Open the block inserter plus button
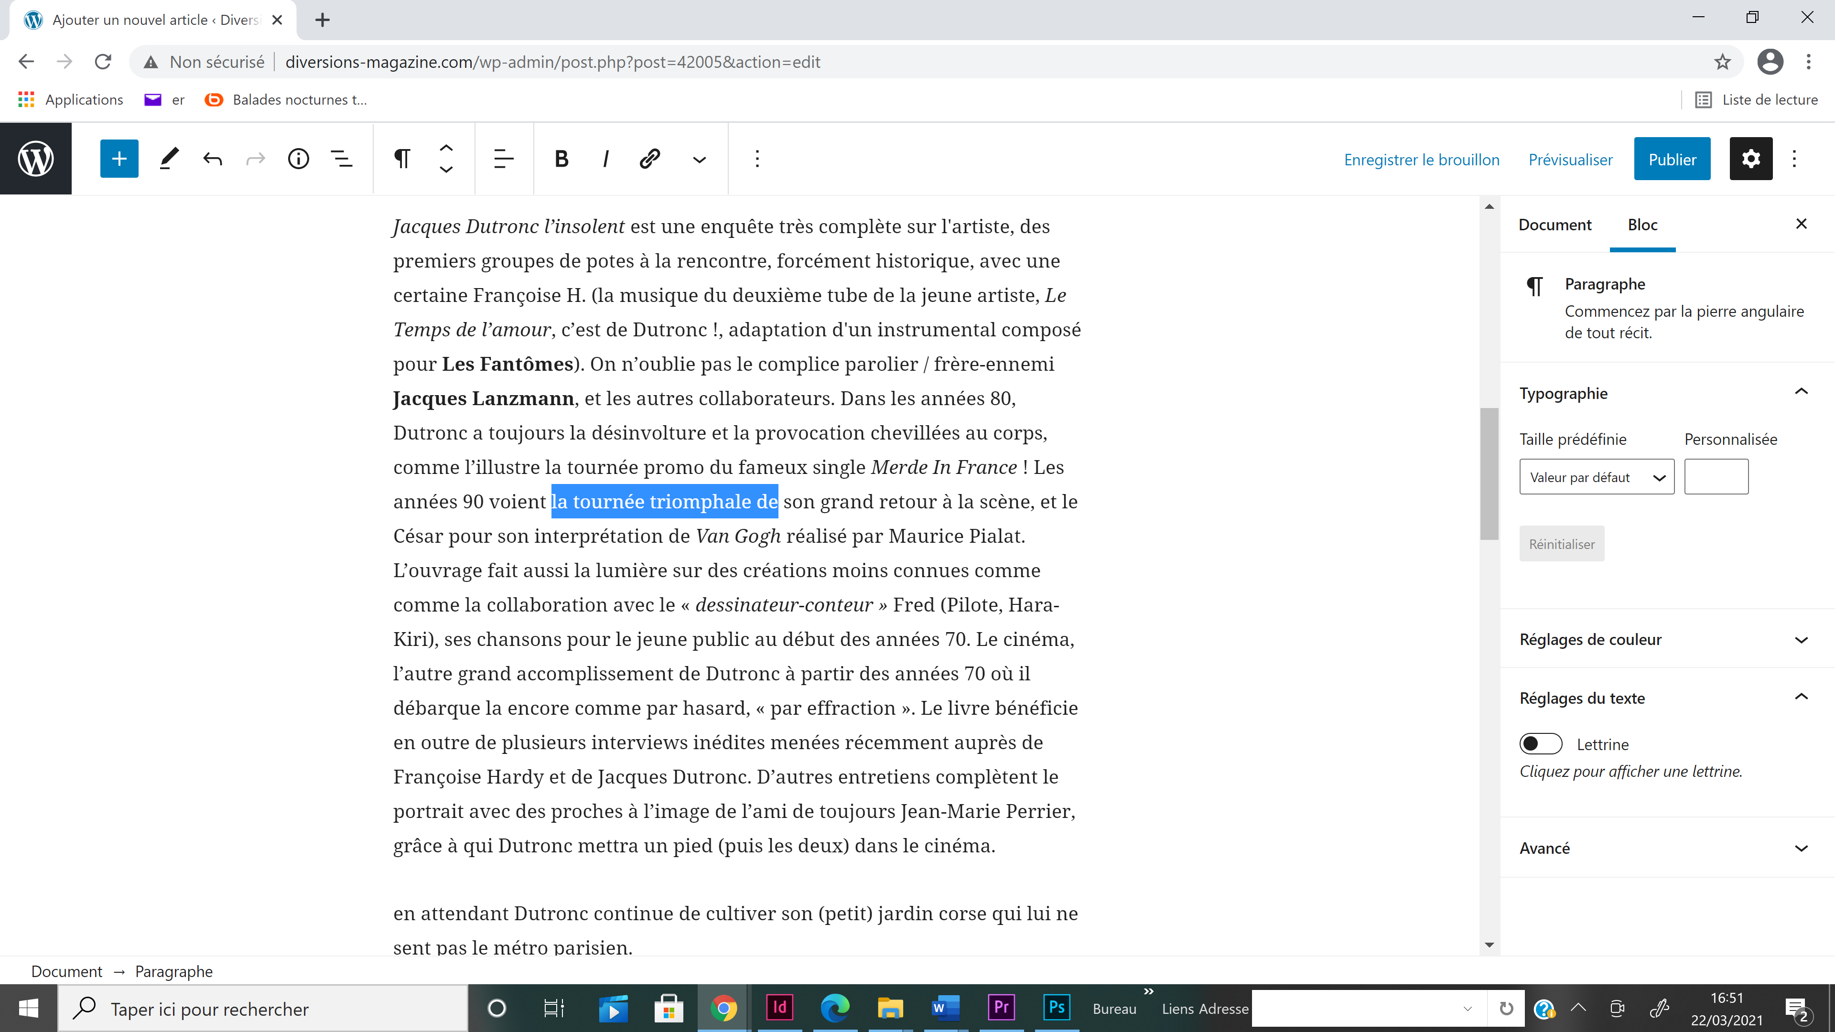The width and height of the screenshot is (1835, 1032). [x=119, y=159]
